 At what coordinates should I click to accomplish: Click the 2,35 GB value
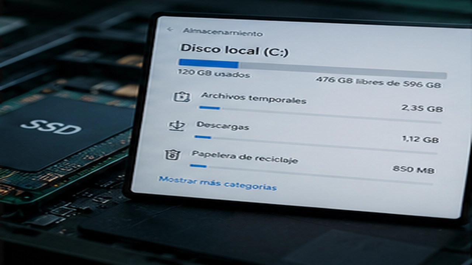coord(422,108)
